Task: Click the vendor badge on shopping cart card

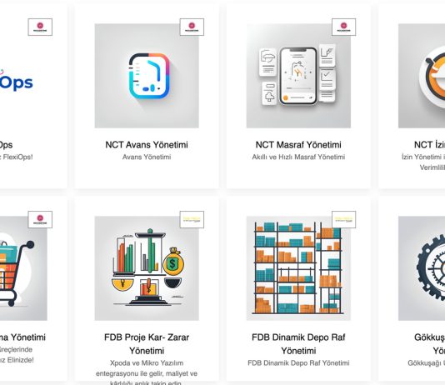Action: (x=40, y=220)
